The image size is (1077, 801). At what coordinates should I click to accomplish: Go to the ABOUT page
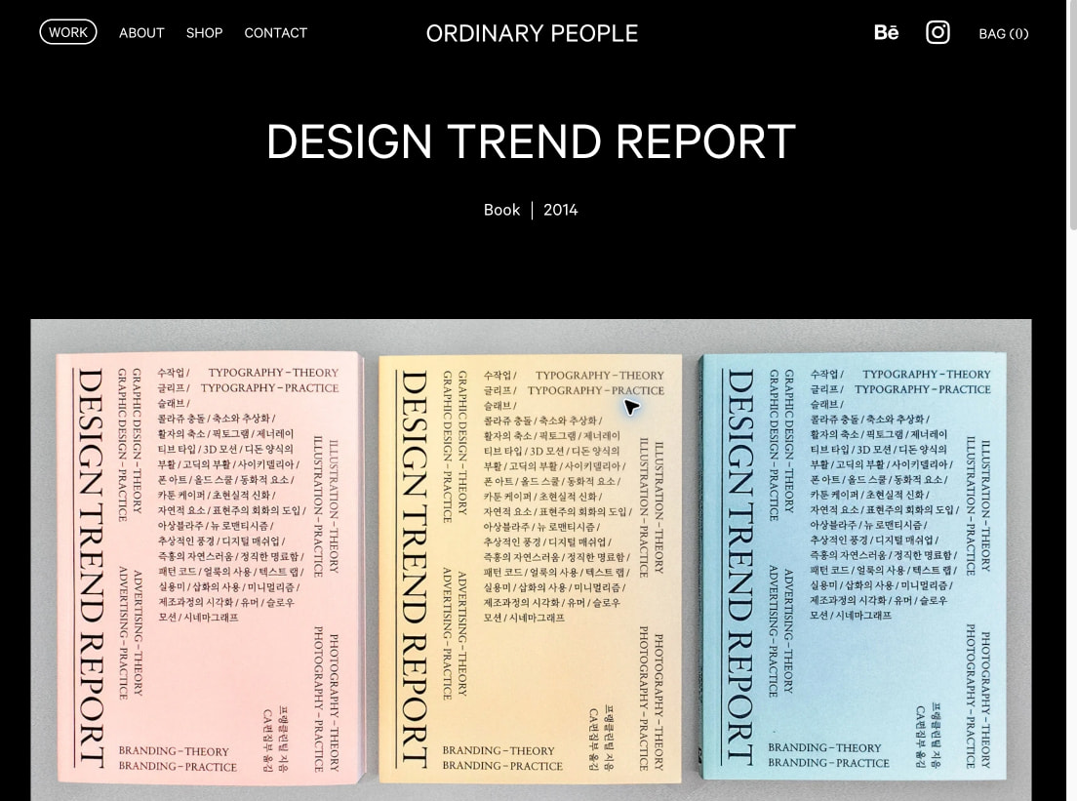point(141,33)
